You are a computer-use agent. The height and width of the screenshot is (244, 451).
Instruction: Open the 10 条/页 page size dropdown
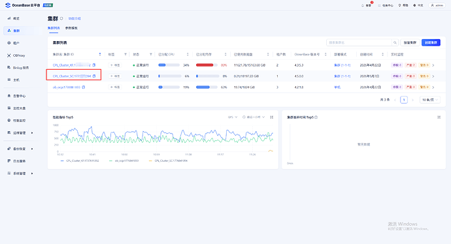tap(430, 100)
